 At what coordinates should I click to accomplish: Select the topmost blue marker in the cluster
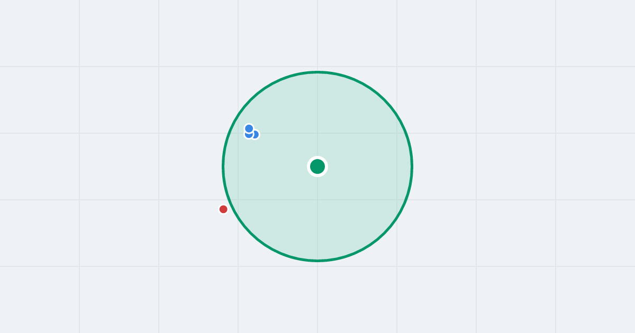tap(249, 128)
